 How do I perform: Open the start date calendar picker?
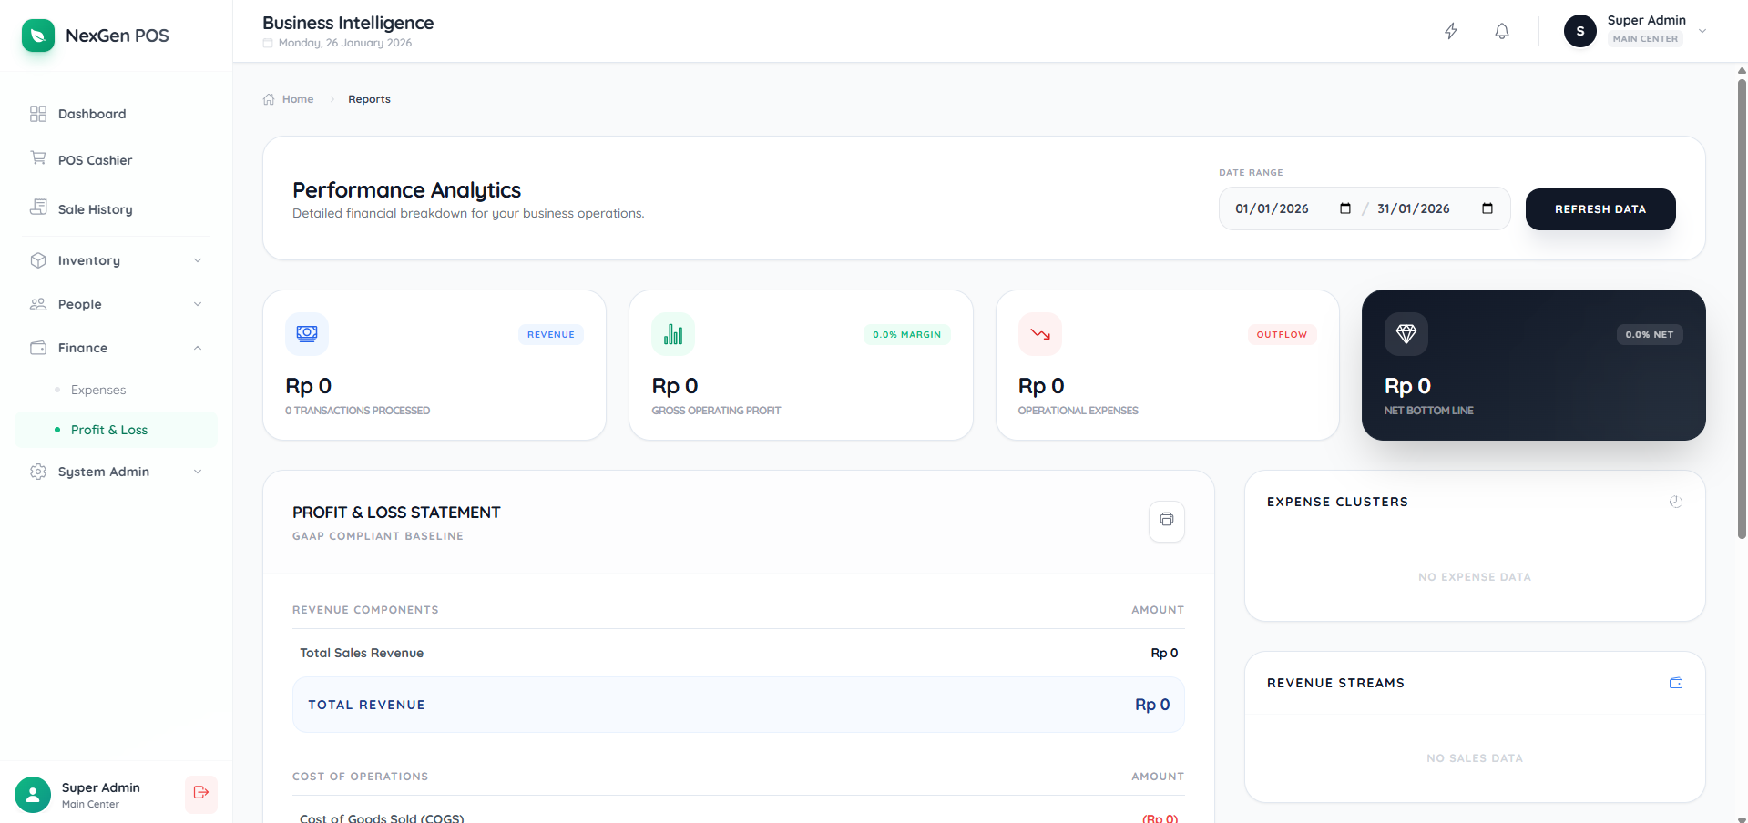point(1344,208)
